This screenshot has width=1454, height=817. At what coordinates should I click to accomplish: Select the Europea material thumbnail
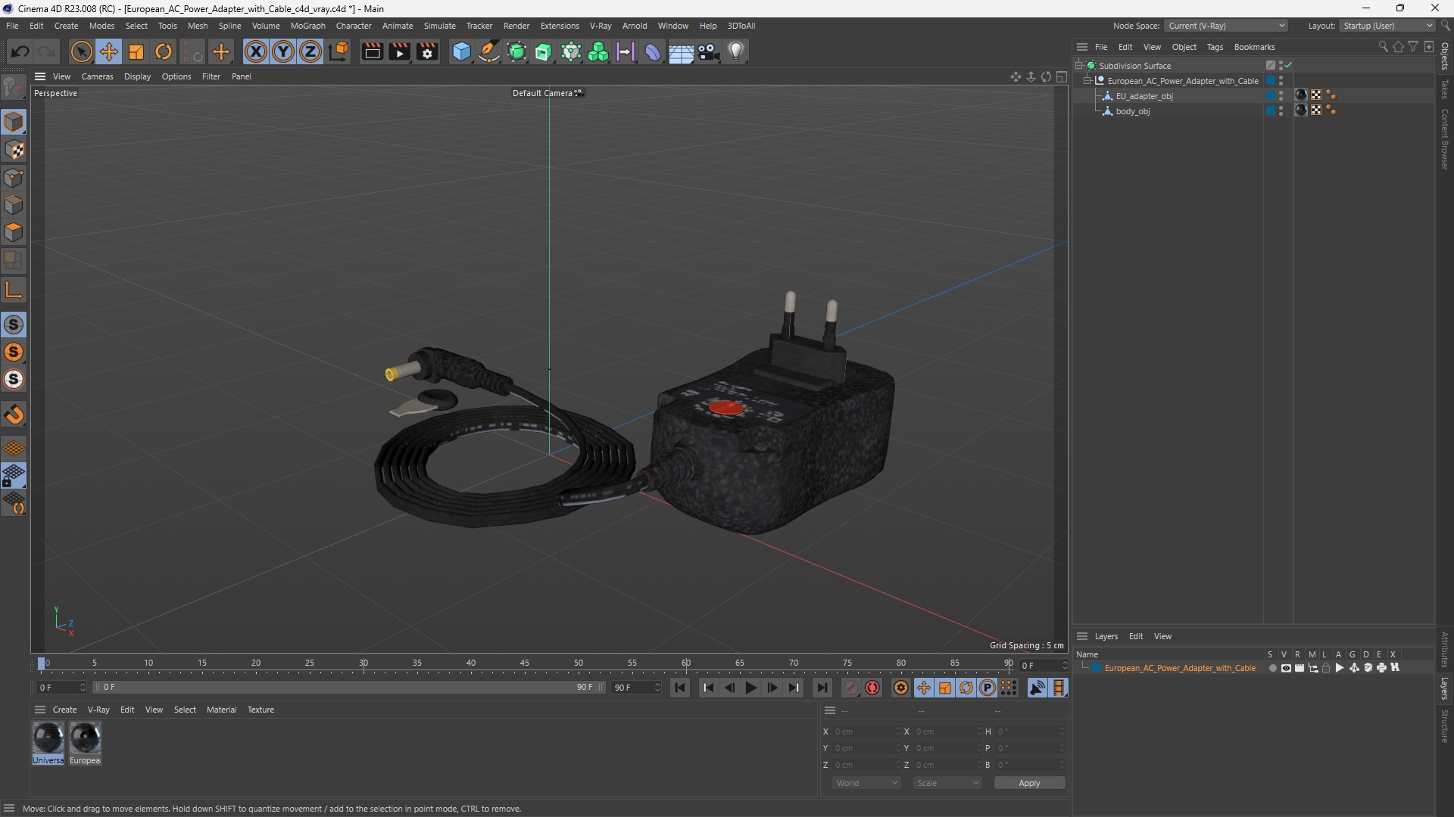click(x=85, y=743)
